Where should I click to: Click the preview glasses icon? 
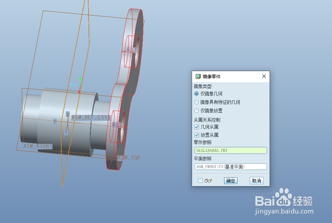(x=208, y=181)
